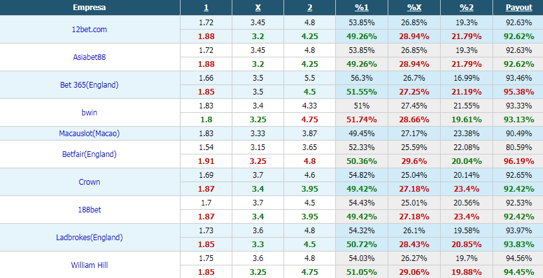This screenshot has width=543, height=278.
Task: Select Bet 365 opening home odds 1.66
Action: [x=206, y=78]
